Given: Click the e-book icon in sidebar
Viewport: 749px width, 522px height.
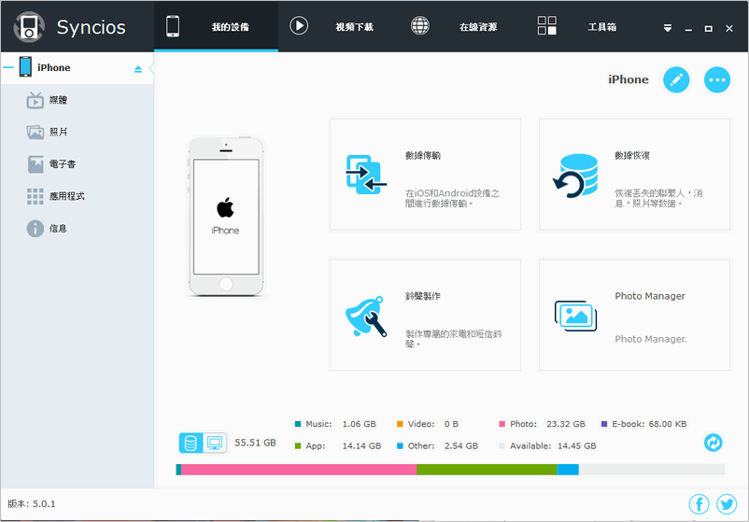Looking at the screenshot, I should point(35,163).
